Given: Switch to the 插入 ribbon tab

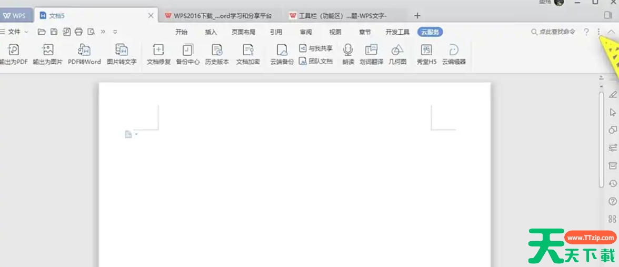Looking at the screenshot, I should (211, 33).
